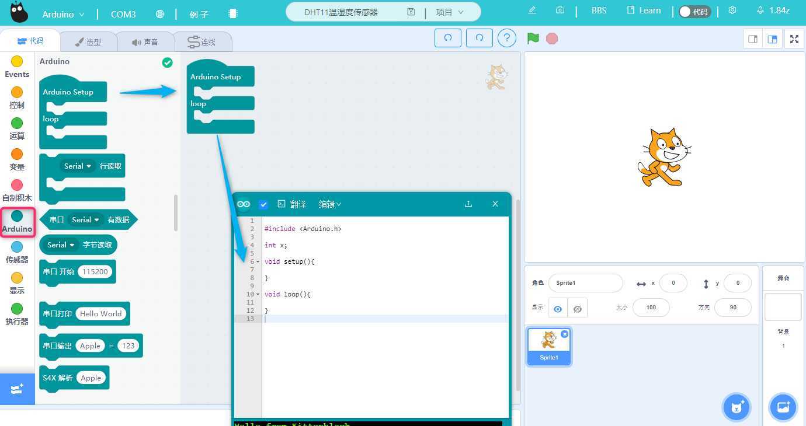The height and width of the screenshot is (426, 806).
Task: Hide the sprite with crossed-eye icon
Action: click(578, 309)
